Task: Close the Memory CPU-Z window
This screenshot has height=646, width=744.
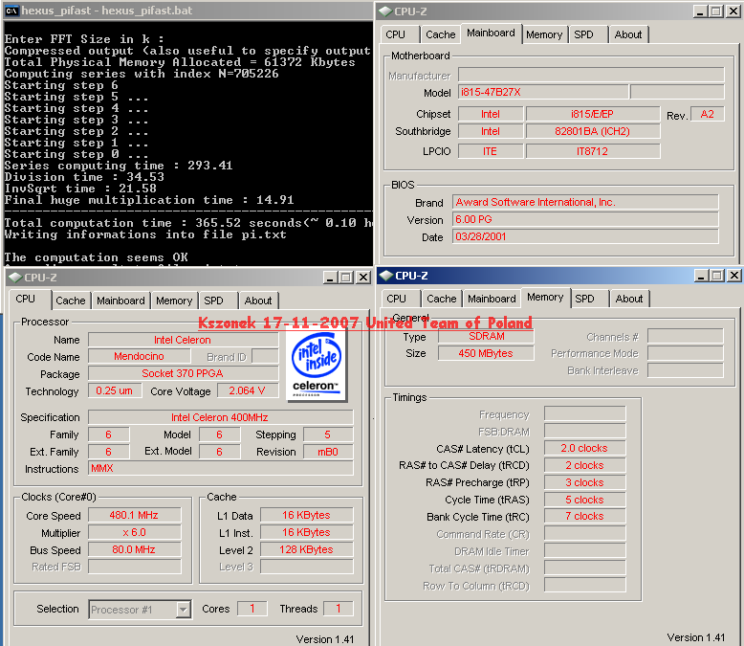Action: pos(733,276)
